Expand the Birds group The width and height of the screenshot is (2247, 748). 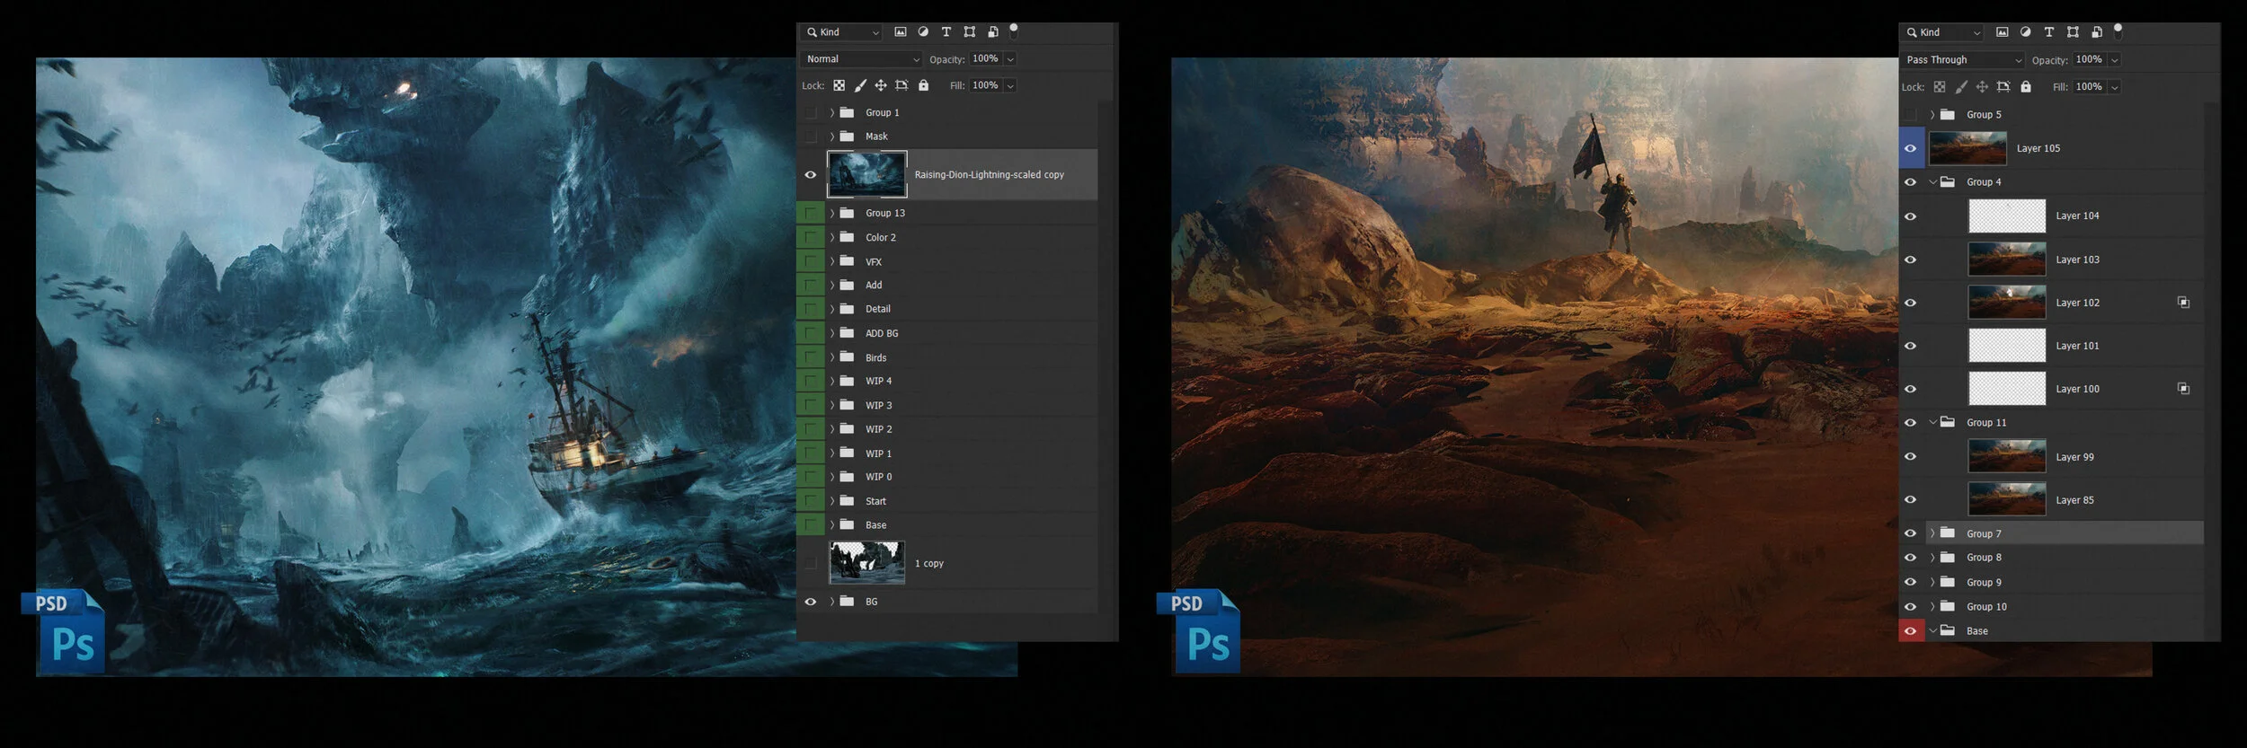pos(832,357)
